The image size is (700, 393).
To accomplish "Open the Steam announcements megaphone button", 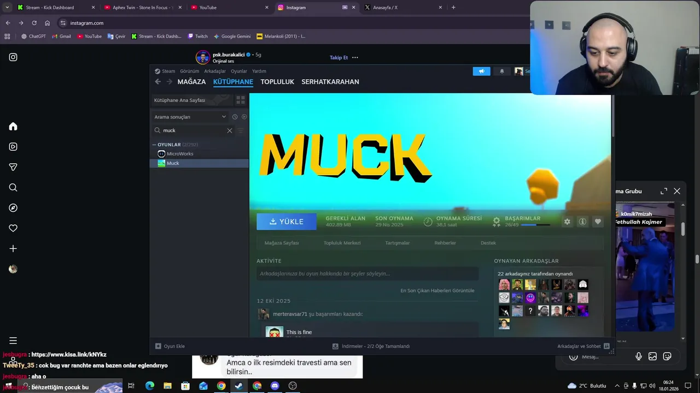I will [482, 71].
